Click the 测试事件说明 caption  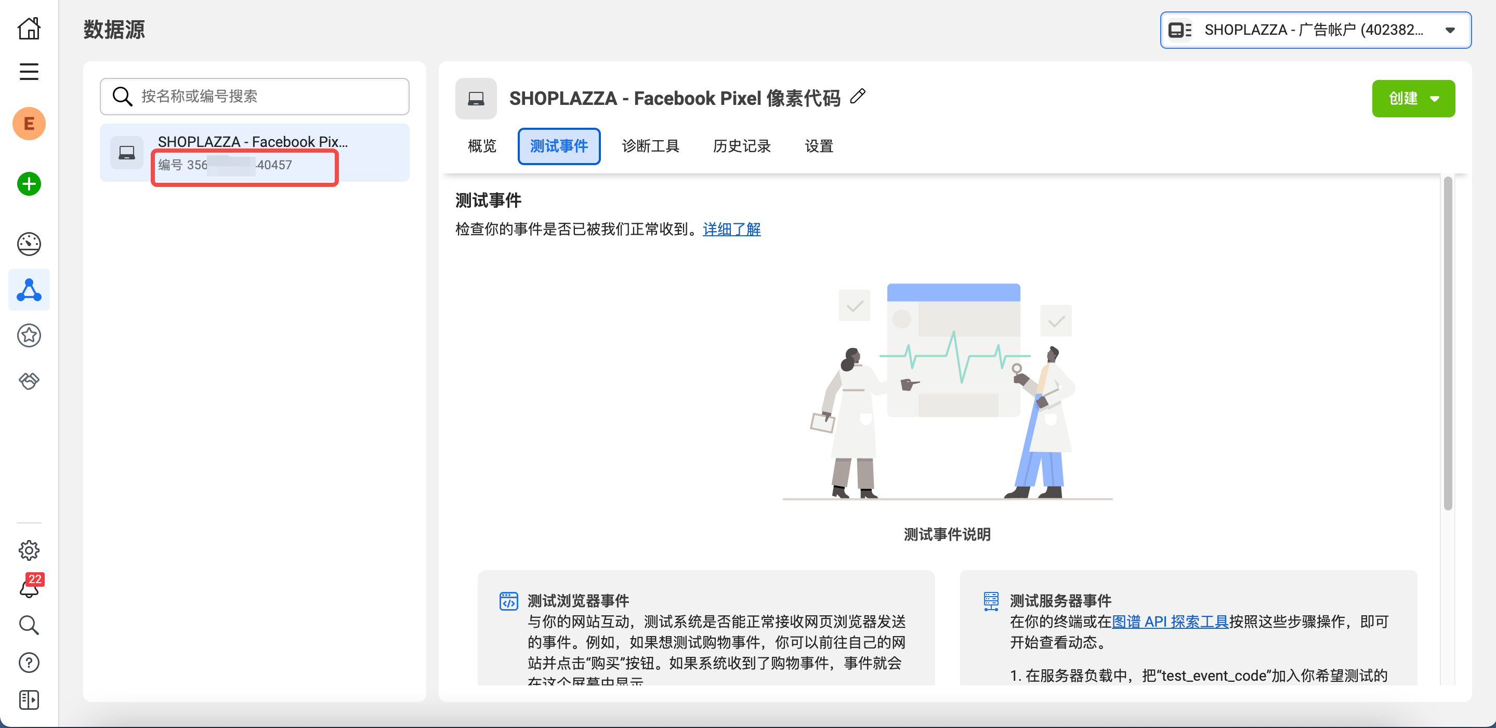pyautogui.click(x=947, y=535)
